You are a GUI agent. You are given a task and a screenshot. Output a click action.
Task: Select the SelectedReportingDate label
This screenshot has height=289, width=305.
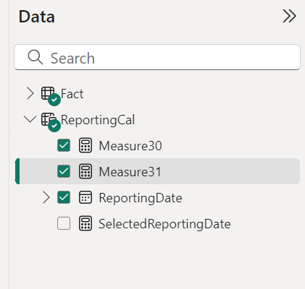(164, 224)
